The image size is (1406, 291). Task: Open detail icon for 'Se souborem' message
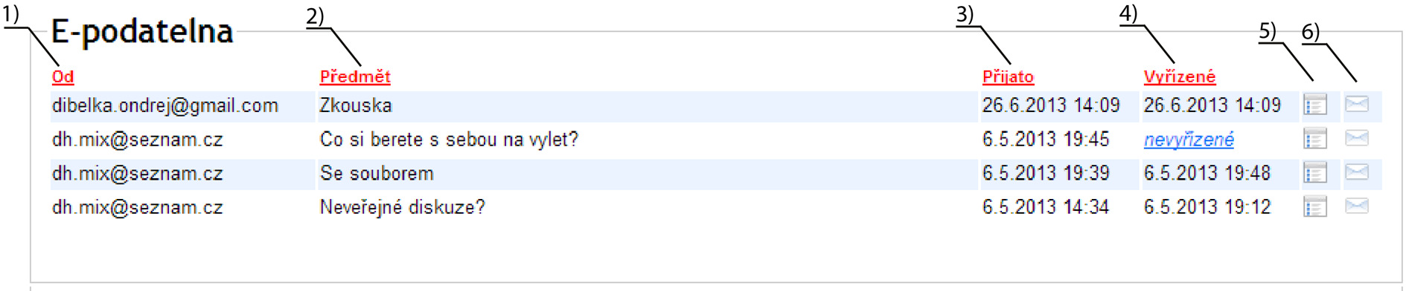click(x=1315, y=173)
